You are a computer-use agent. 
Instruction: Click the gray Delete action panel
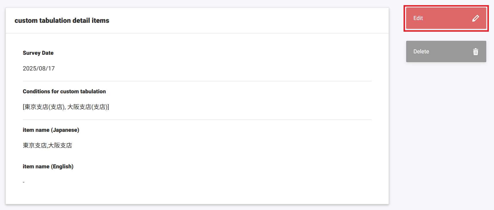(446, 52)
